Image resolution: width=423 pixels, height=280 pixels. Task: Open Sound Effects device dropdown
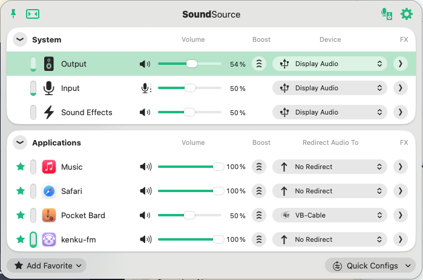coord(330,112)
